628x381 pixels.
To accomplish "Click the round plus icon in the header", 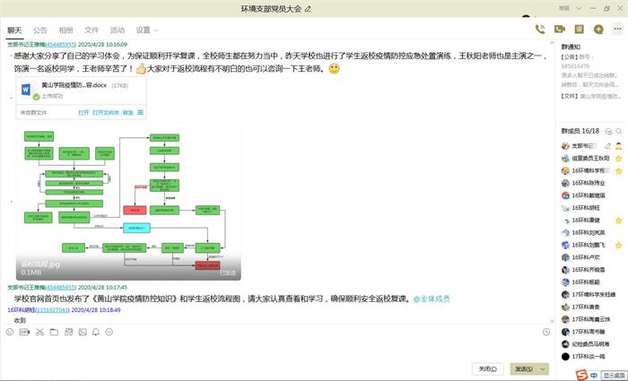I will tap(598, 30).
